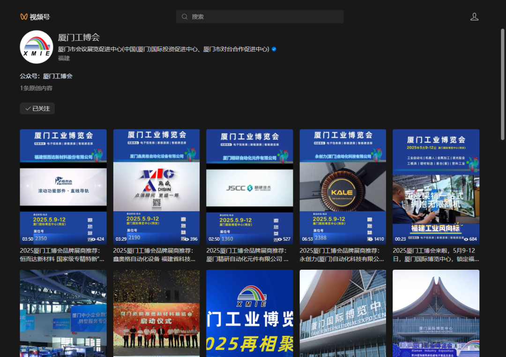Screen dimensions: 506x357
Task: Open the 厦门精研自动化元件有限公司 video title
Action: pyautogui.click(x=247, y=255)
